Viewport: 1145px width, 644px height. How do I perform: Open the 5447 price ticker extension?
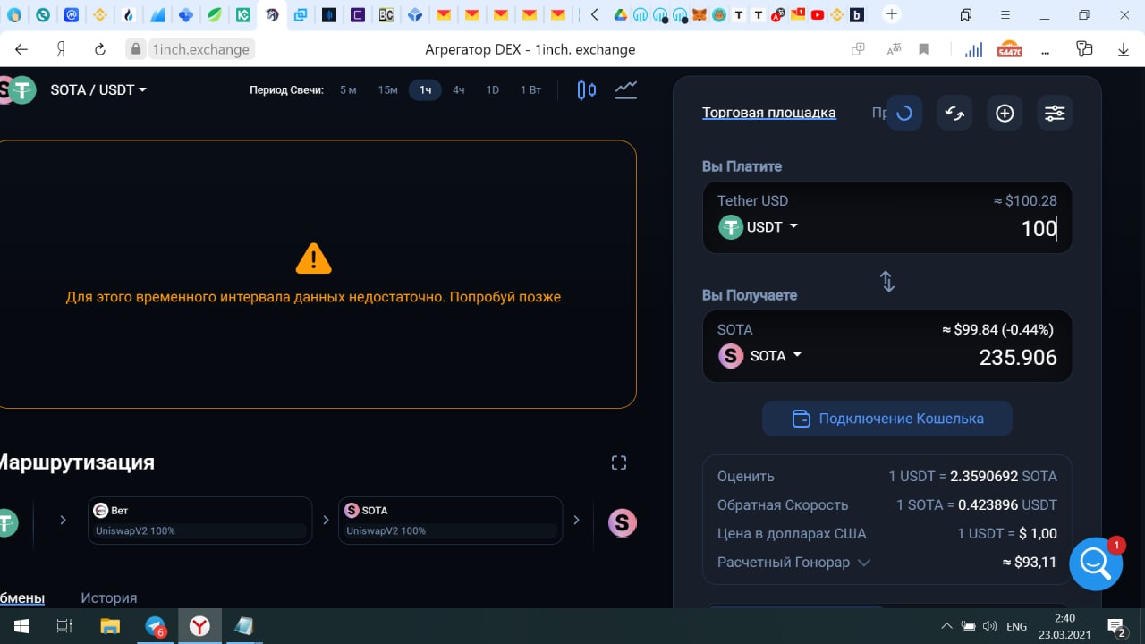pos(1009,49)
